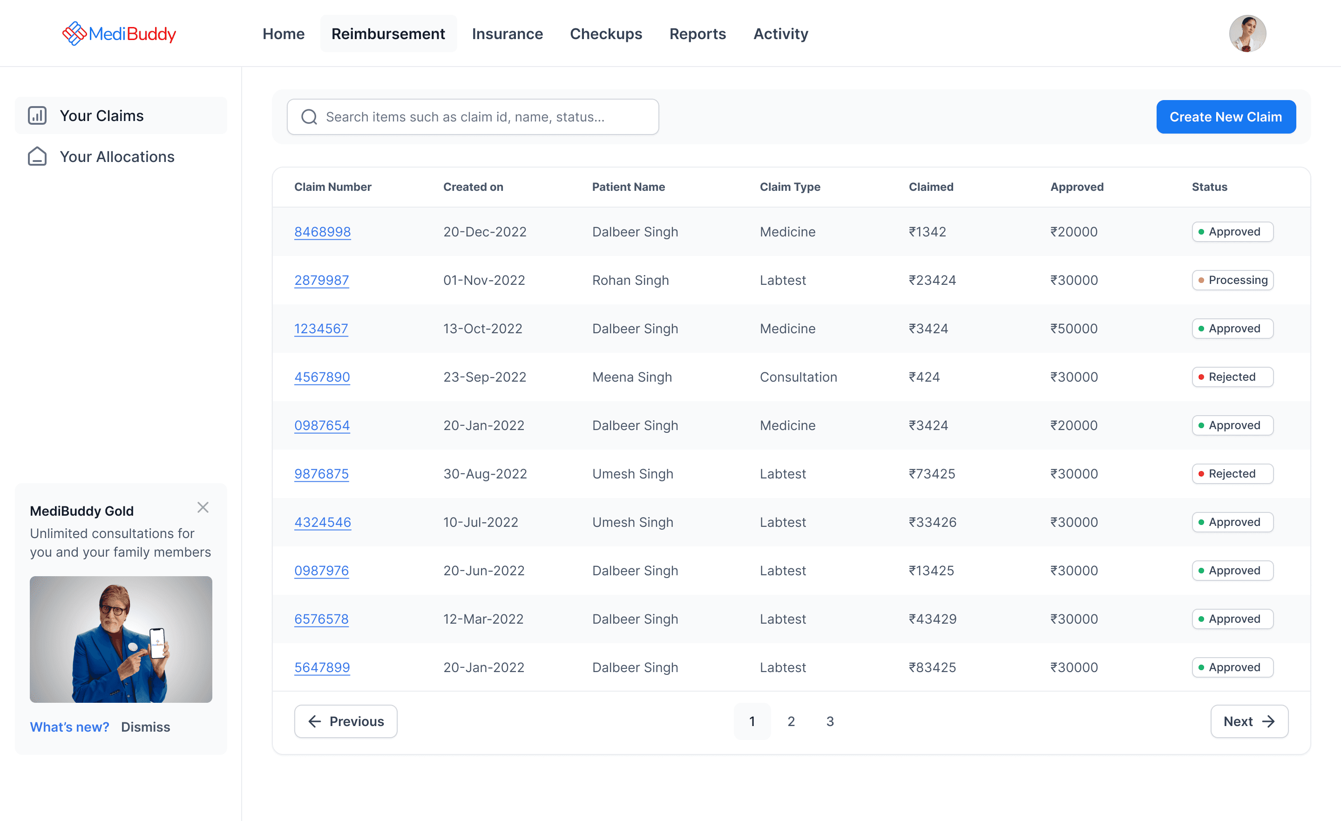
Task: Click the MediBuddy Gold promo image
Action: (121, 639)
